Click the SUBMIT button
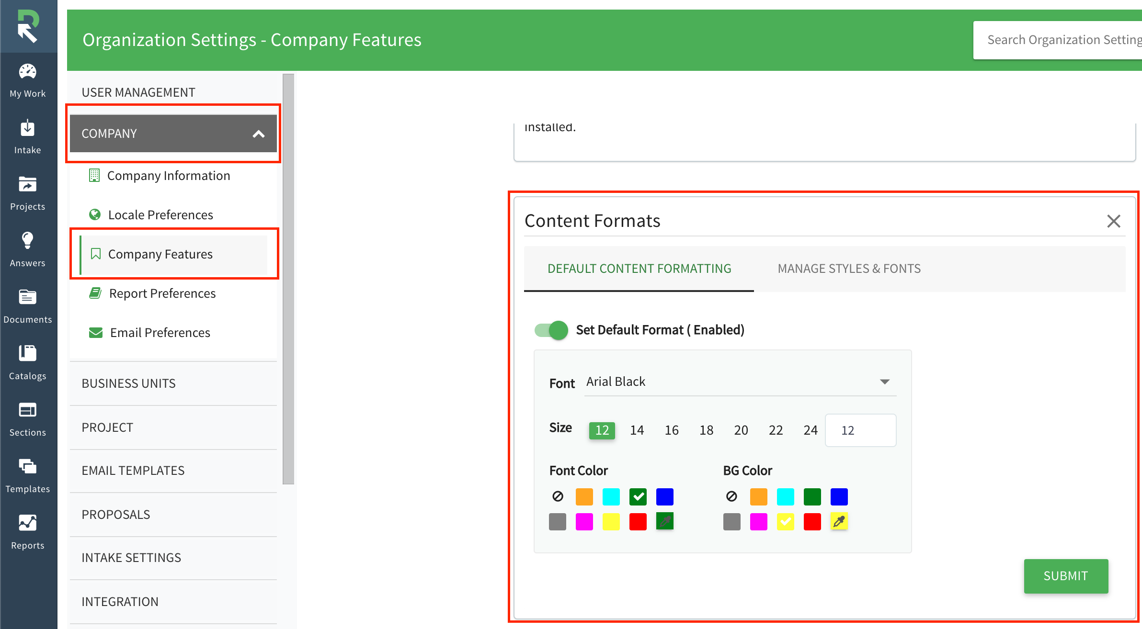The height and width of the screenshot is (629, 1142). 1066,576
